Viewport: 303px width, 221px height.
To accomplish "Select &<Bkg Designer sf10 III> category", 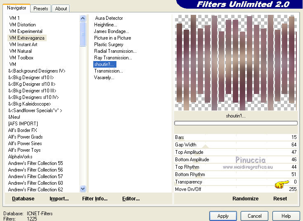I will coord(32,91).
